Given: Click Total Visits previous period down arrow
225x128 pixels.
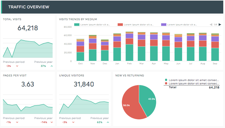Looking at the screenshot, I should click(17, 66).
